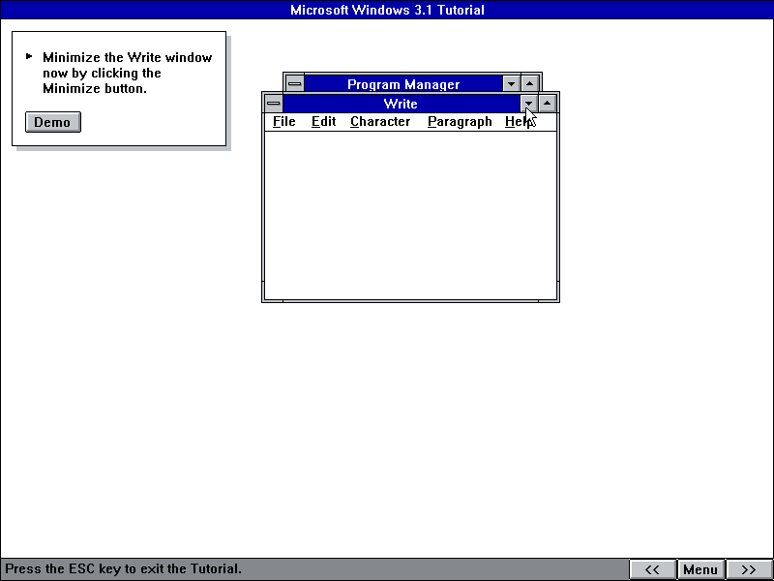The image size is (774, 581).
Task: Maximize the Program Manager window
Action: click(529, 83)
